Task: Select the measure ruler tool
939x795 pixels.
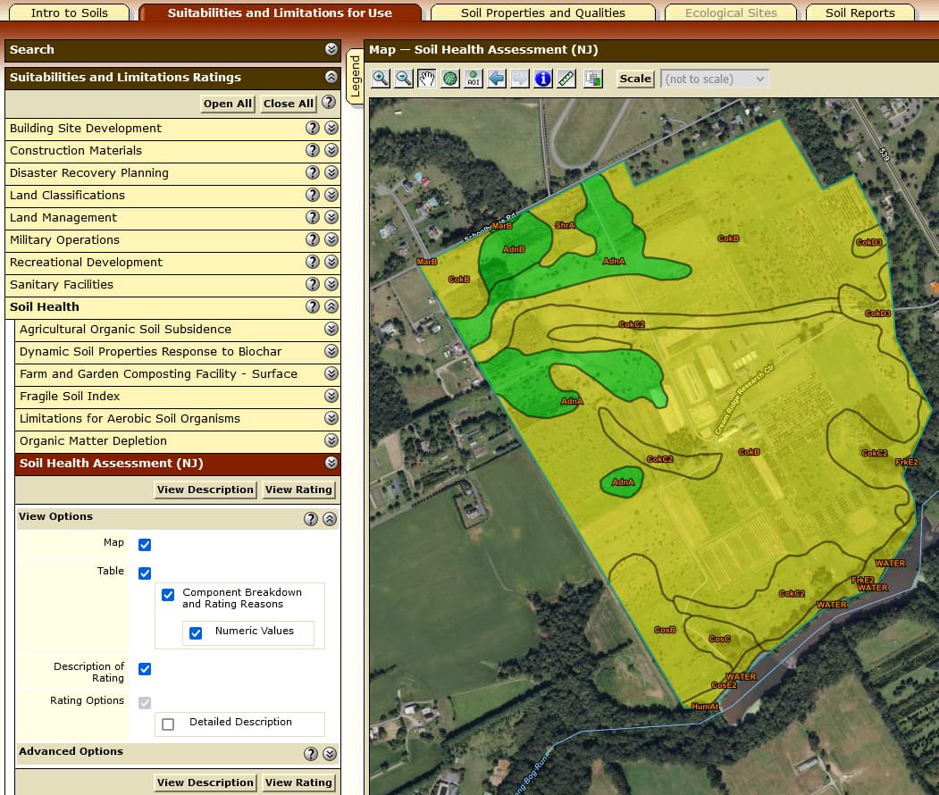Action: pyautogui.click(x=566, y=79)
